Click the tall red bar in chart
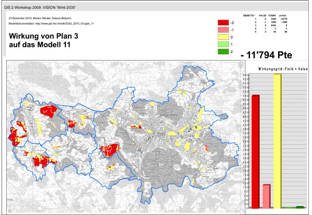This screenshot has width=312, height=215. (255, 151)
